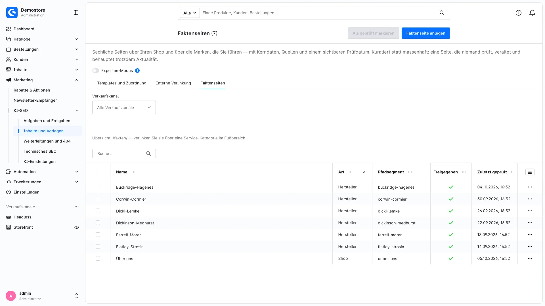Click the Demostore logo
545x306 pixels.
coord(12,12)
